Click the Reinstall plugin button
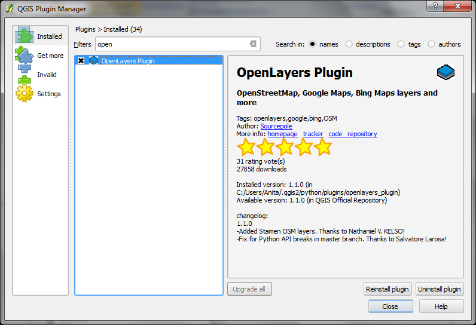 [387, 289]
